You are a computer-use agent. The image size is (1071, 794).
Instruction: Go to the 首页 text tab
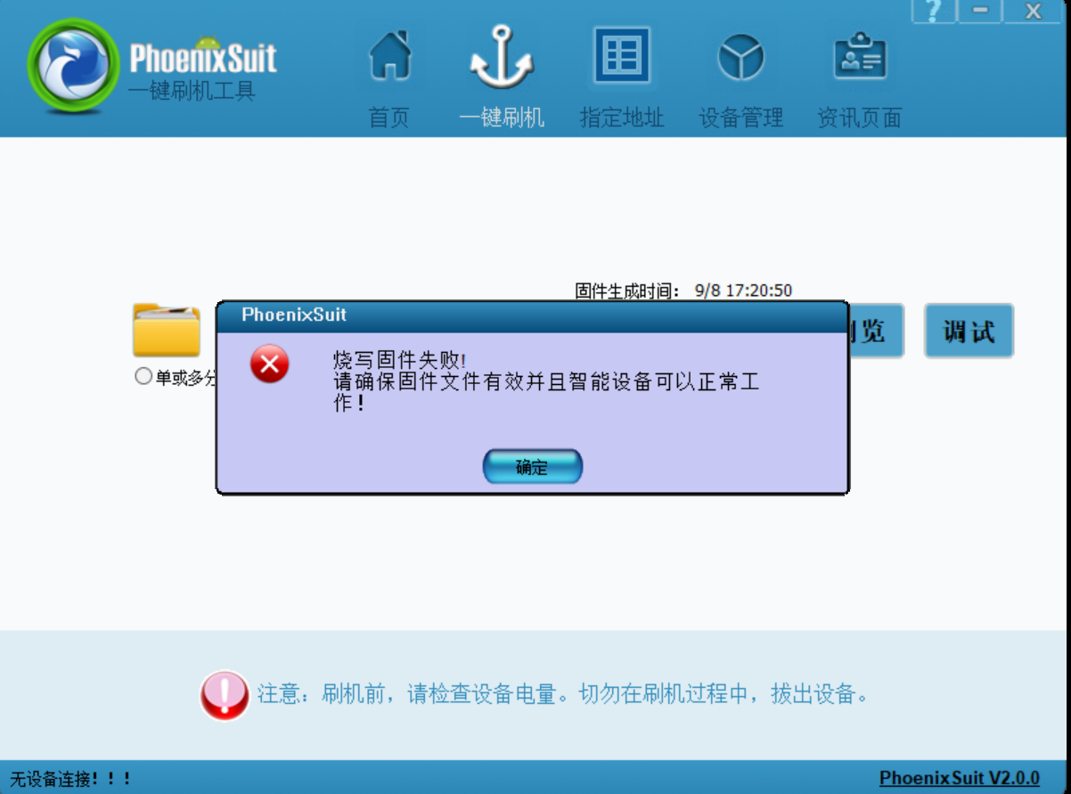click(x=389, y=118)
